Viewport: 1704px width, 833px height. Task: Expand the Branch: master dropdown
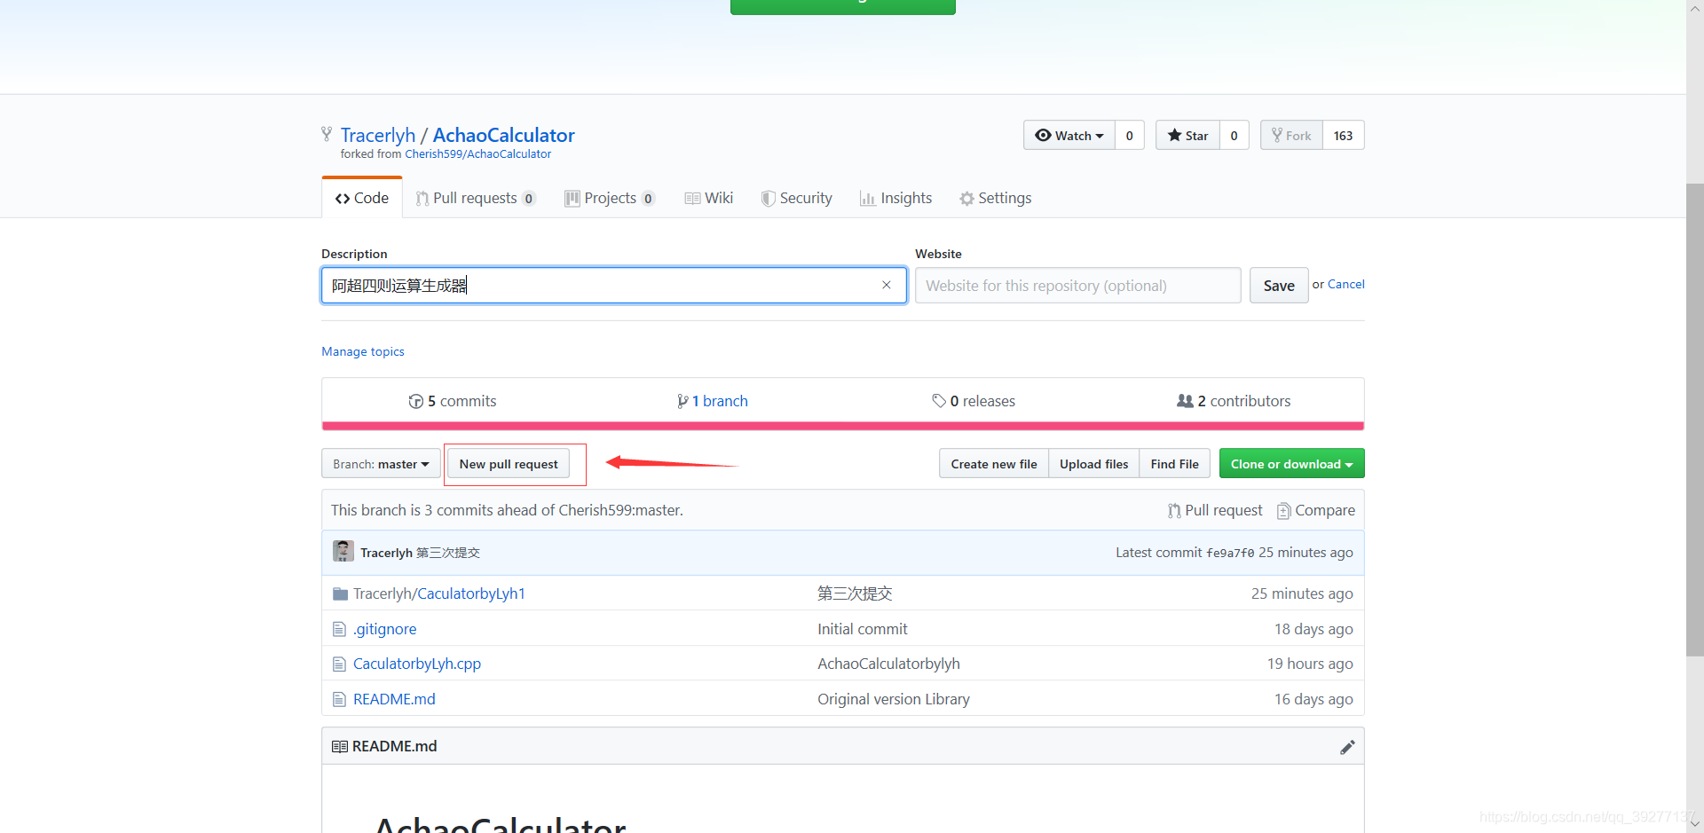[381, 464]
